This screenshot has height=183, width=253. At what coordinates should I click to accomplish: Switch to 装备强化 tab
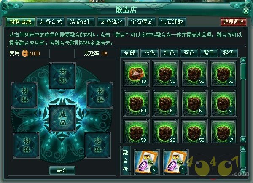tap(111, 21)
